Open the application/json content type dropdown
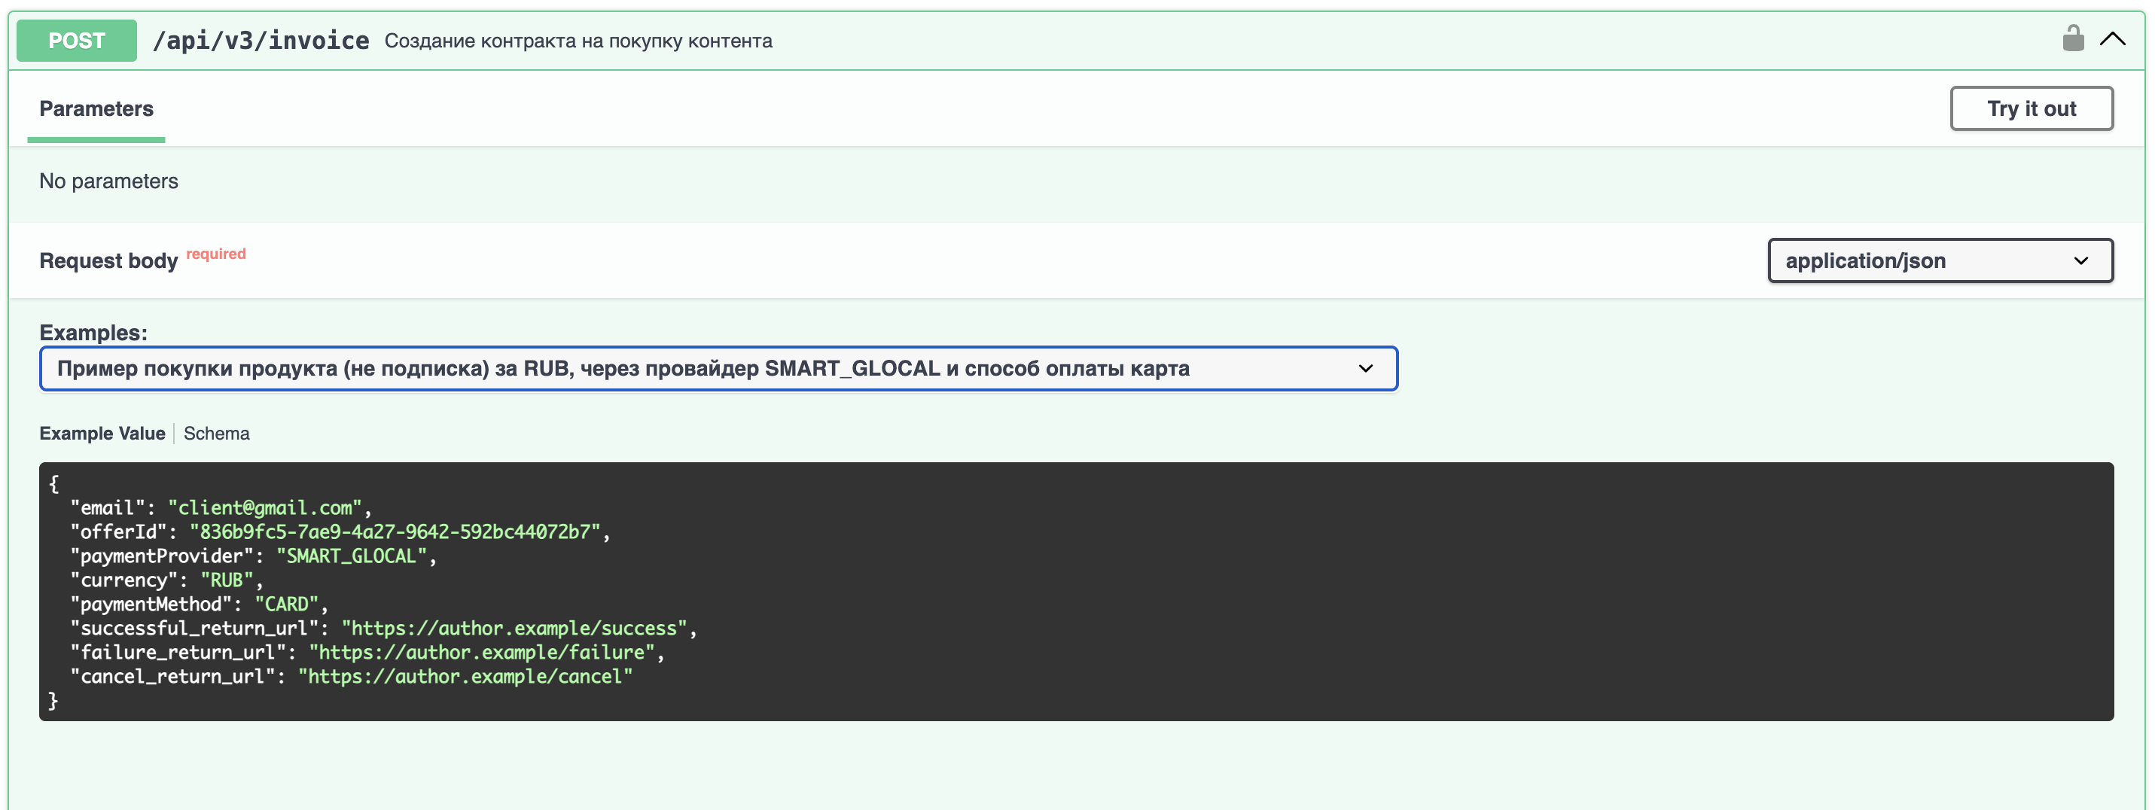This screenshot has width=2155, height=810. (1940, 261)
